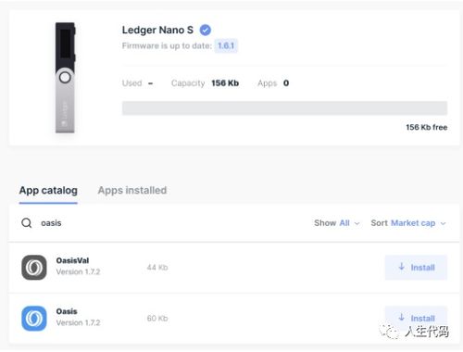Click the OasisVal app name

(72, 260)
